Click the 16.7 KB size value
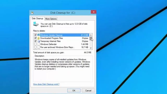Viewport: 167px width, 94px height. click(85, 47)
